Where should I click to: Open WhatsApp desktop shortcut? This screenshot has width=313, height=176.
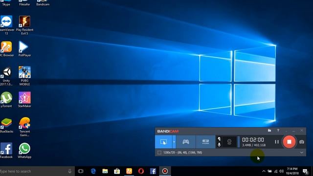coord(24,151)
